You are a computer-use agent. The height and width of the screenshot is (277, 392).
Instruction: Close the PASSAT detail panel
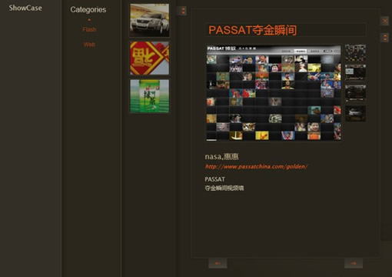click(x=384, y=21)
